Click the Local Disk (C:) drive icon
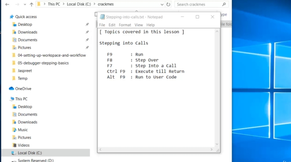Image resolution: width=291 pixels, height=162 pixels. [14, 153]
